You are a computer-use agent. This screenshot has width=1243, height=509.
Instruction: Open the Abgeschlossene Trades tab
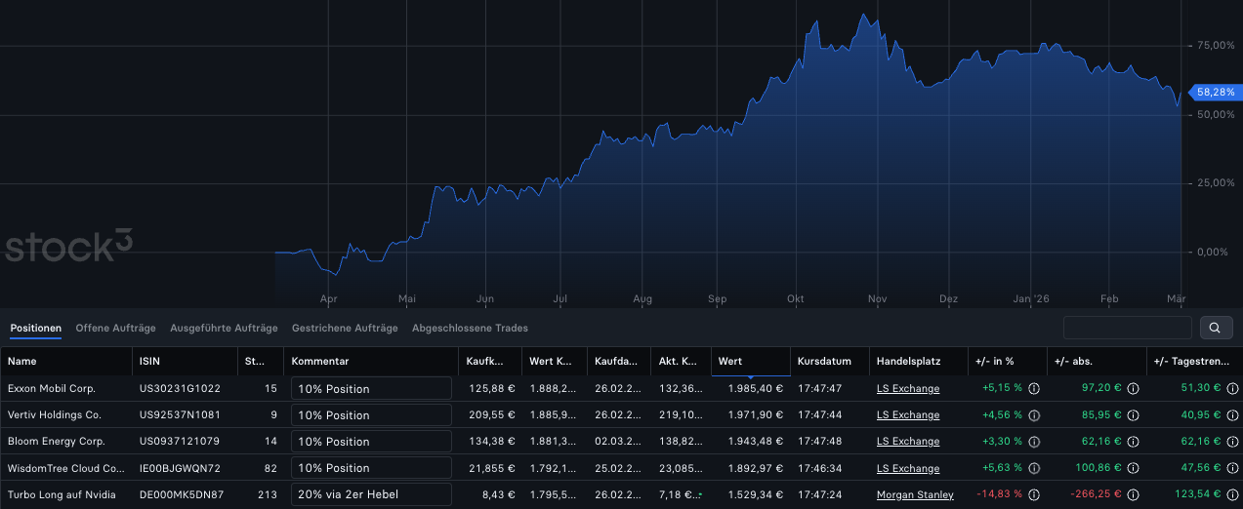pos(470,329)
